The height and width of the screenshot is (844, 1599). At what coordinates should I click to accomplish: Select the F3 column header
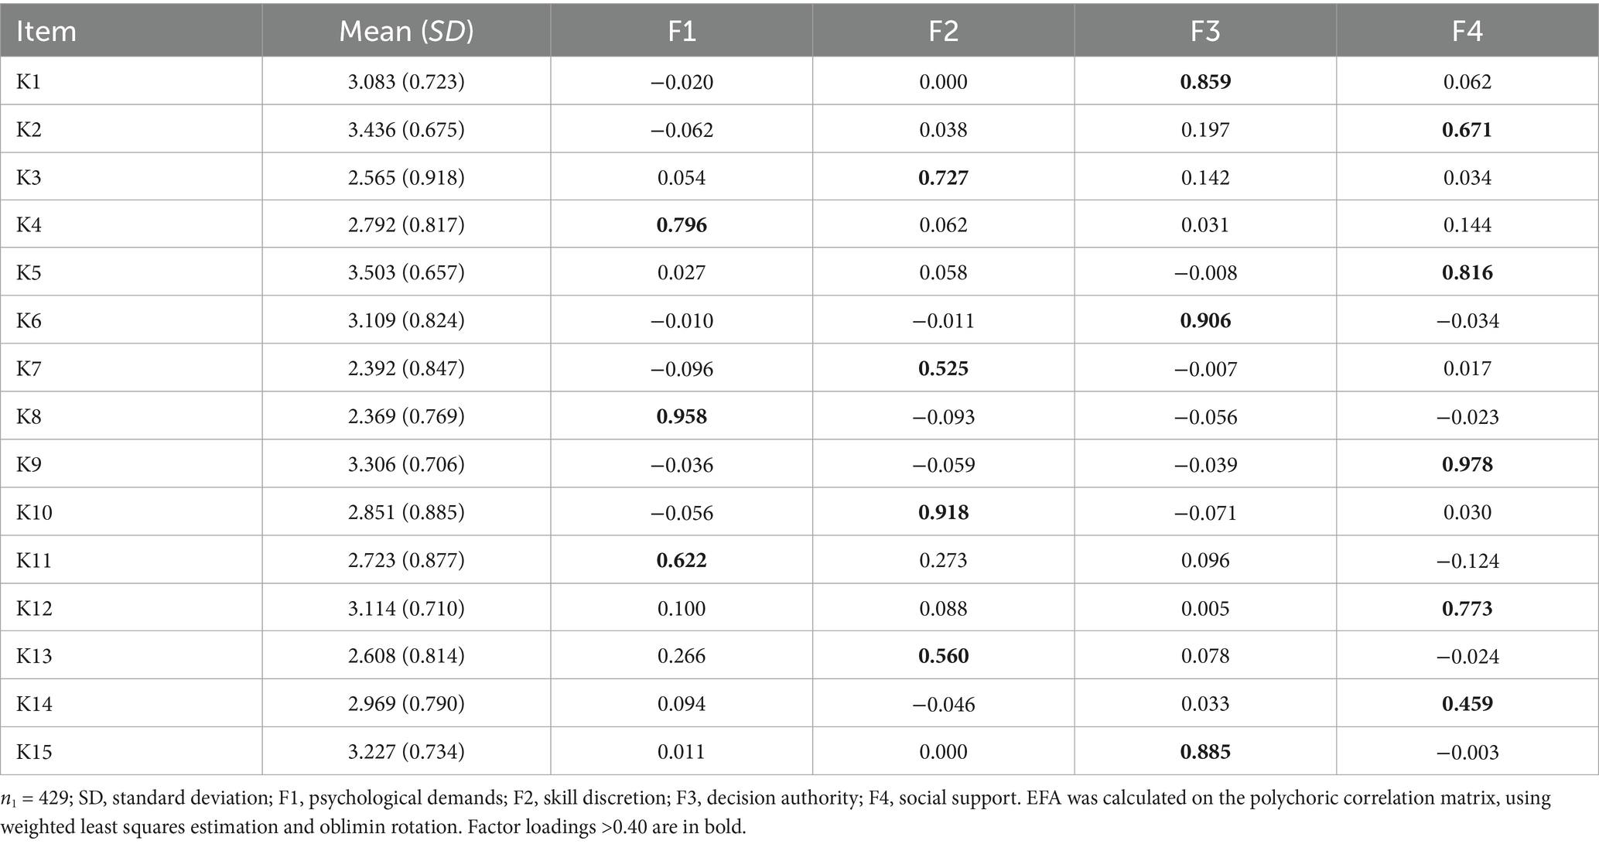tap(1205, 31)
